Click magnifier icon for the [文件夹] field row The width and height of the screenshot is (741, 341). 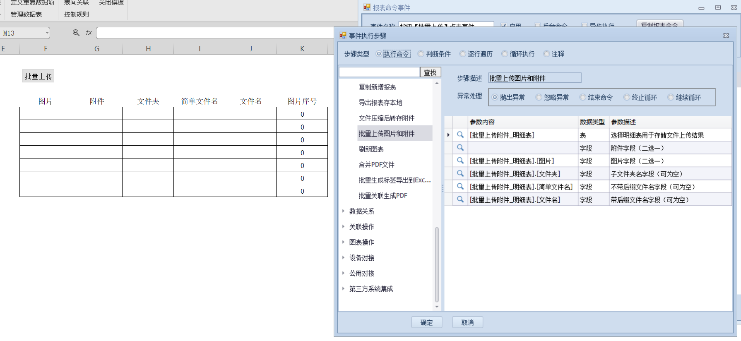[460, 174]
